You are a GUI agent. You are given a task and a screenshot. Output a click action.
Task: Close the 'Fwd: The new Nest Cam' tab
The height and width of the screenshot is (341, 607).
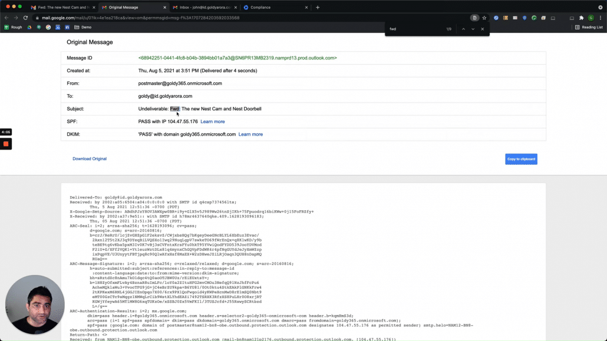[94, 7]
